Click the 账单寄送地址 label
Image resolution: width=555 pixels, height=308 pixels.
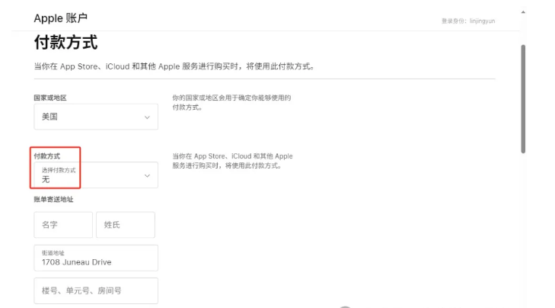pyautogui.click(x=53, y=199)
